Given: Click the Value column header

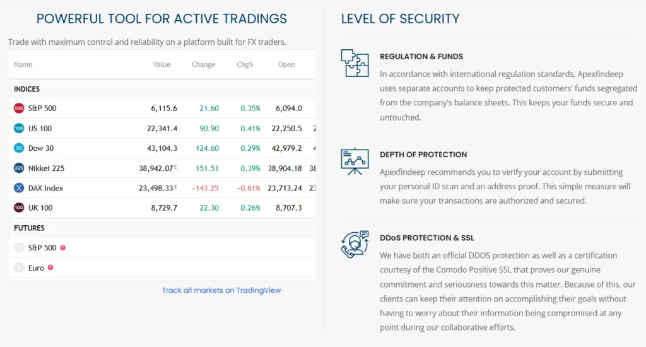Looking at the screenshot, I should click(x=161, y=64).
